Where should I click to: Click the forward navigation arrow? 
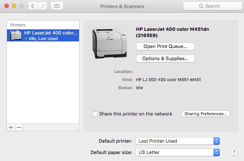pyautogui.click(x=43, y=6)
